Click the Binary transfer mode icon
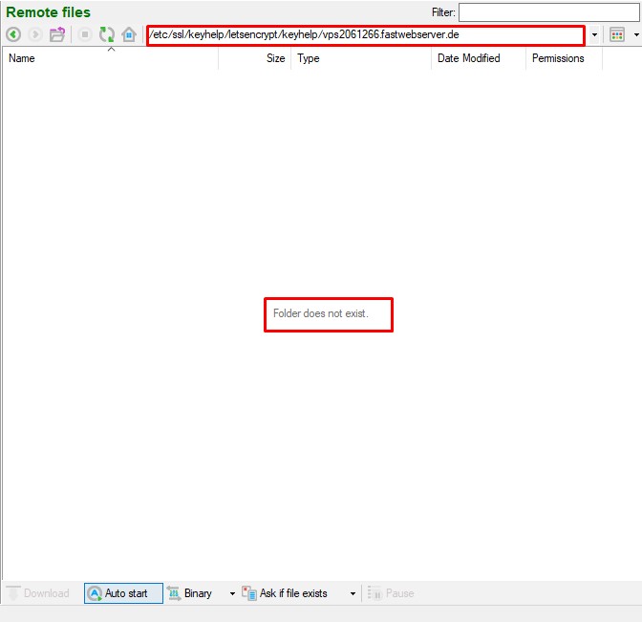The width and height of the screenshot is (642, 622). tap(175, 593)
